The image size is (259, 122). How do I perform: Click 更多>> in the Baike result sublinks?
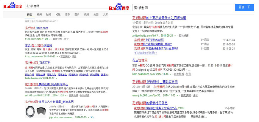[104, 75]
